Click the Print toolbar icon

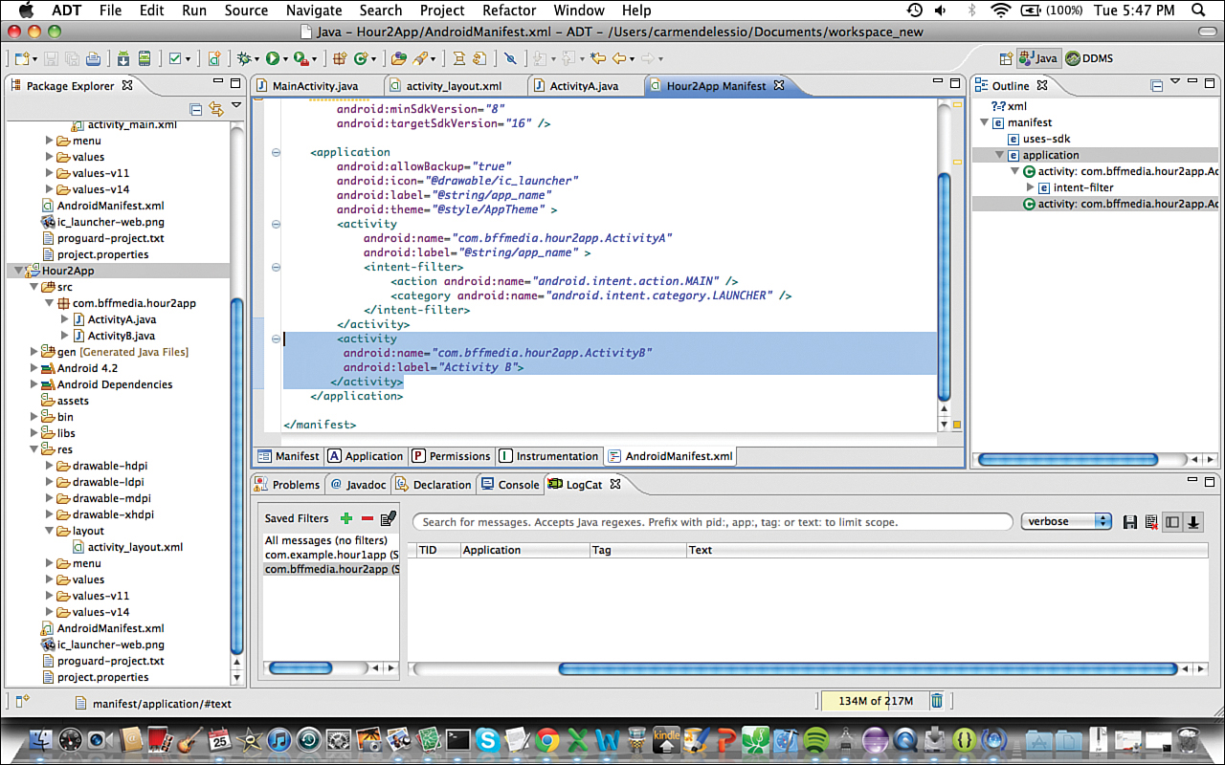(x=93, y=58)
